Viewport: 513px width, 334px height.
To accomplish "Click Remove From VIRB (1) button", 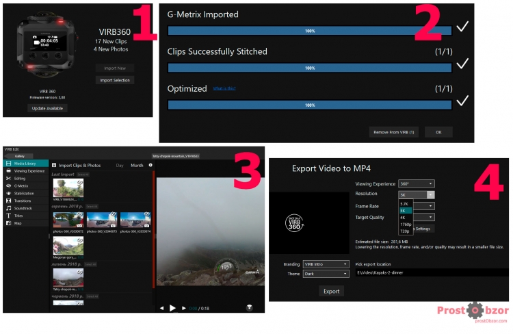I will [x=393, y=132].
